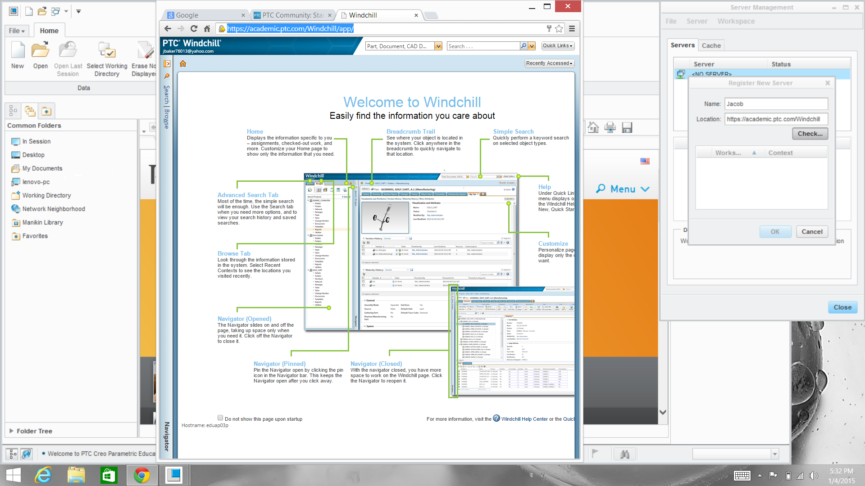
Task: Click browser bookmark star icon
Action: point(559,29)
